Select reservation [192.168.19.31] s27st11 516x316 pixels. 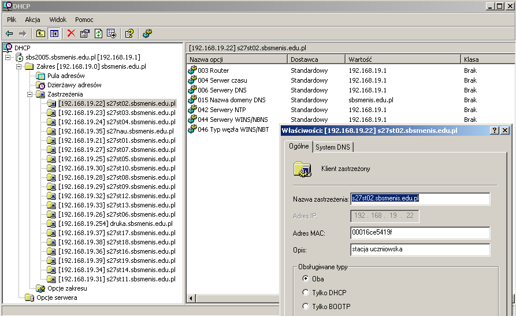tap(117, 279)
